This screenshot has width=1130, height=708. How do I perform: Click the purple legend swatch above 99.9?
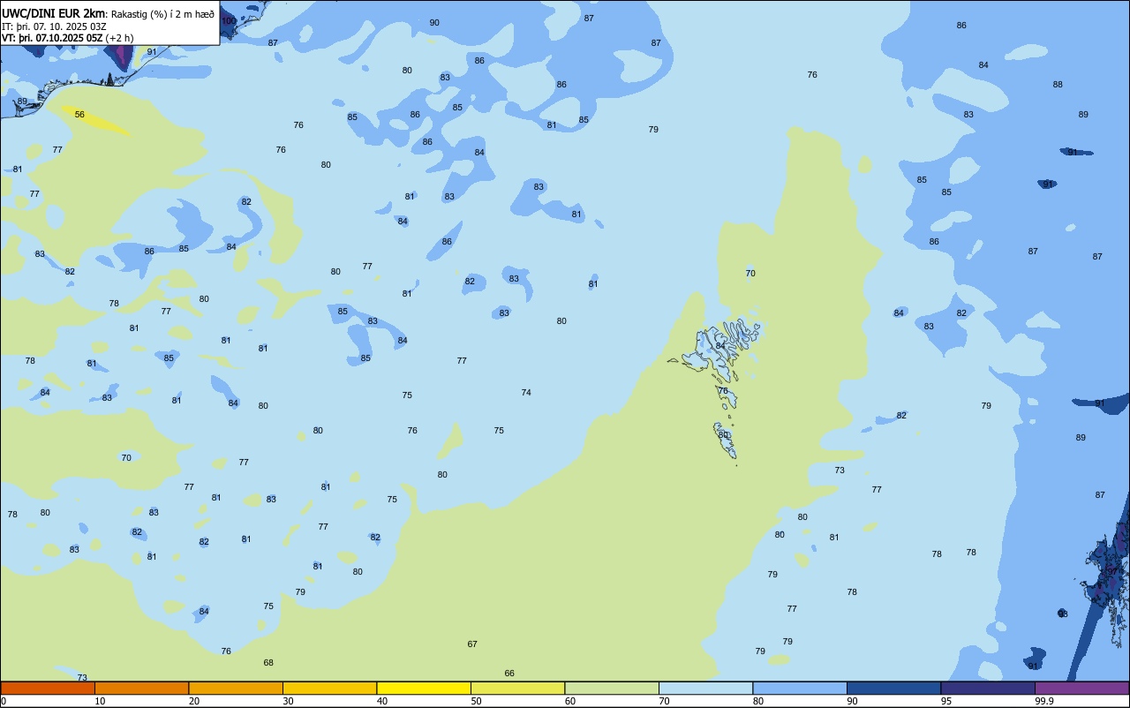coord(1081,688)
